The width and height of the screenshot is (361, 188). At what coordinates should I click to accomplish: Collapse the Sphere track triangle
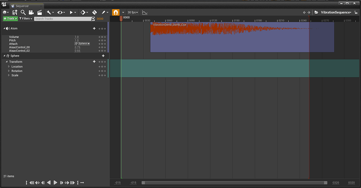pos(4,56)
